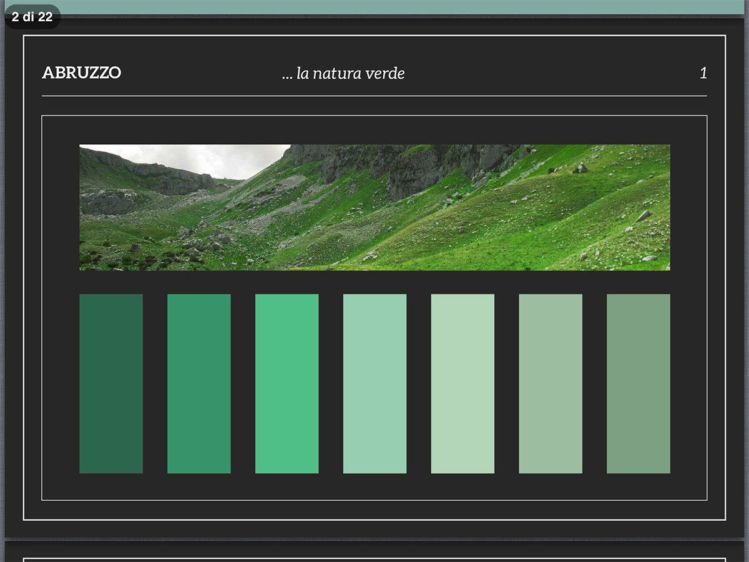Image resolution: width=749 pixels, height=562 pixels.
Task: Jump to the next page frame below
Action: point(374,556)
